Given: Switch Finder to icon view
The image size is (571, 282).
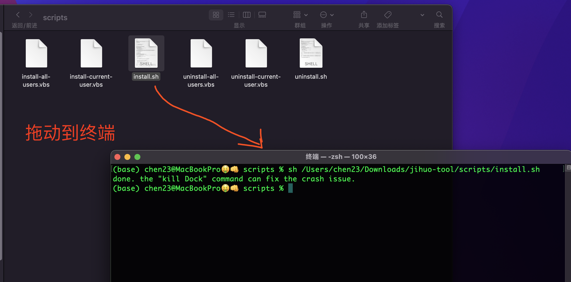Looking at the screenshot, I should click(216, 15).
